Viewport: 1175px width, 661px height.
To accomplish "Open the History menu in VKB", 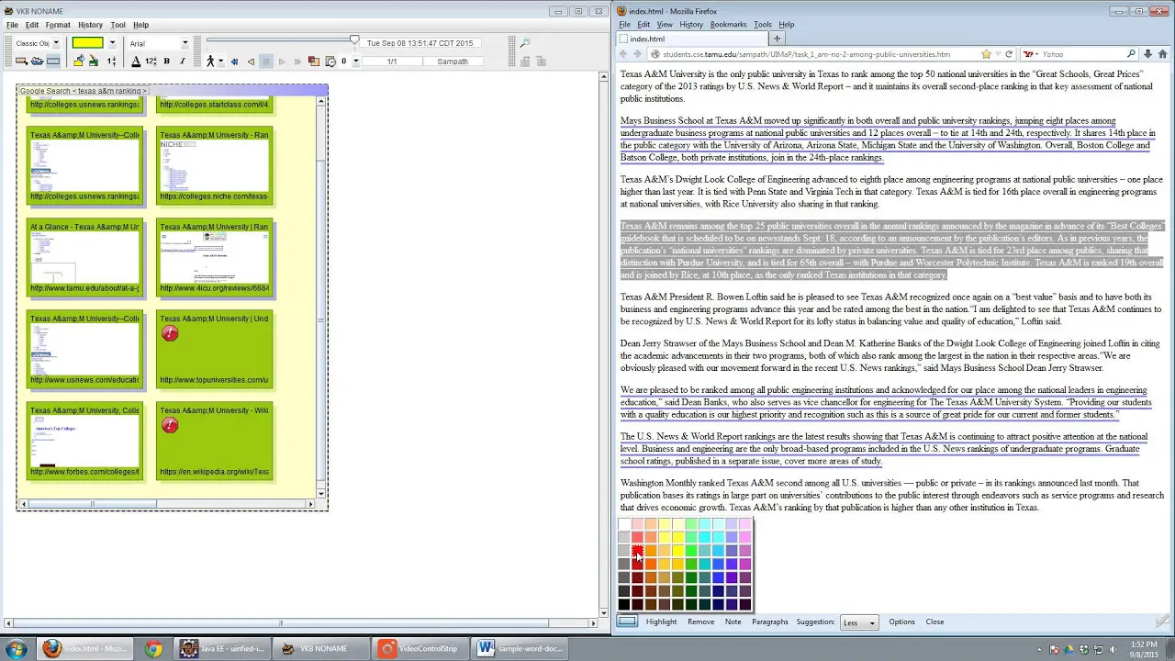I will coord(90,25).
